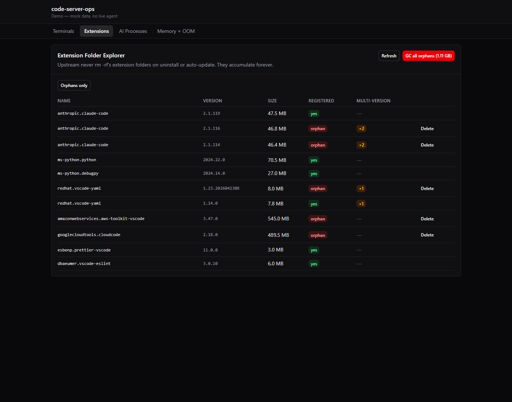Click the MULTI-VERSION column header

coord(373,101)
